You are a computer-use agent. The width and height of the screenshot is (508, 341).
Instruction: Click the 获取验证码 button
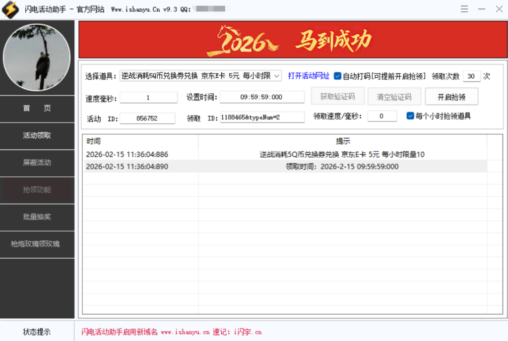pyautogui.click(x=338, y=96)
